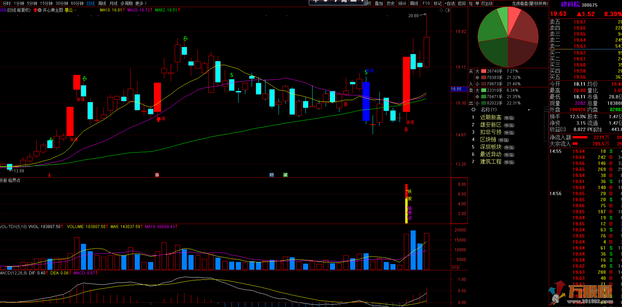Click the 减 marker on time axis
The height and width of the screenshot is (307, 622).
pos(285,175)
